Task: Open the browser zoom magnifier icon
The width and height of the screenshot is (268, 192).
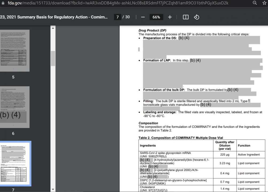Action: [255, 3]
